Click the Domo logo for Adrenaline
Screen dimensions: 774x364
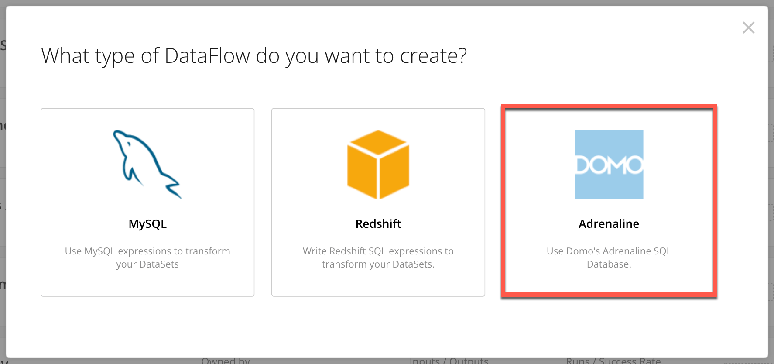(609, 165)
